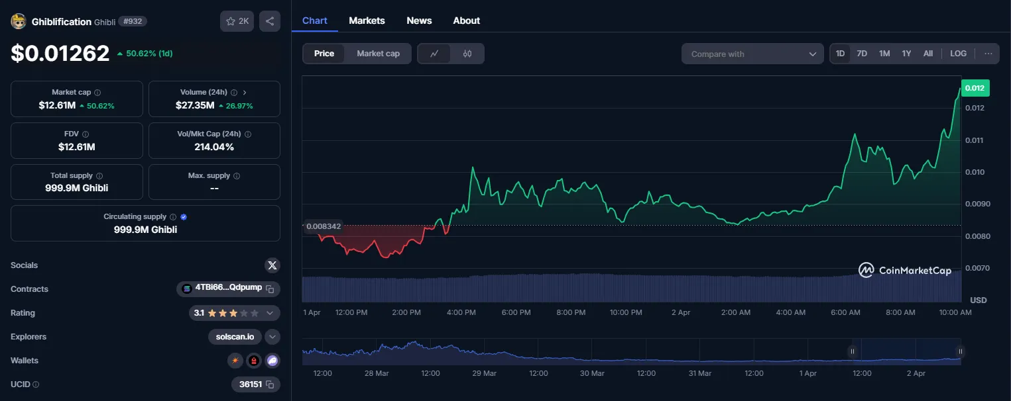The width and height of the screenshot is (1011, 401).
Task: Click Vol/Mkt Cap (24h) info icon
Action: [248, 134]
